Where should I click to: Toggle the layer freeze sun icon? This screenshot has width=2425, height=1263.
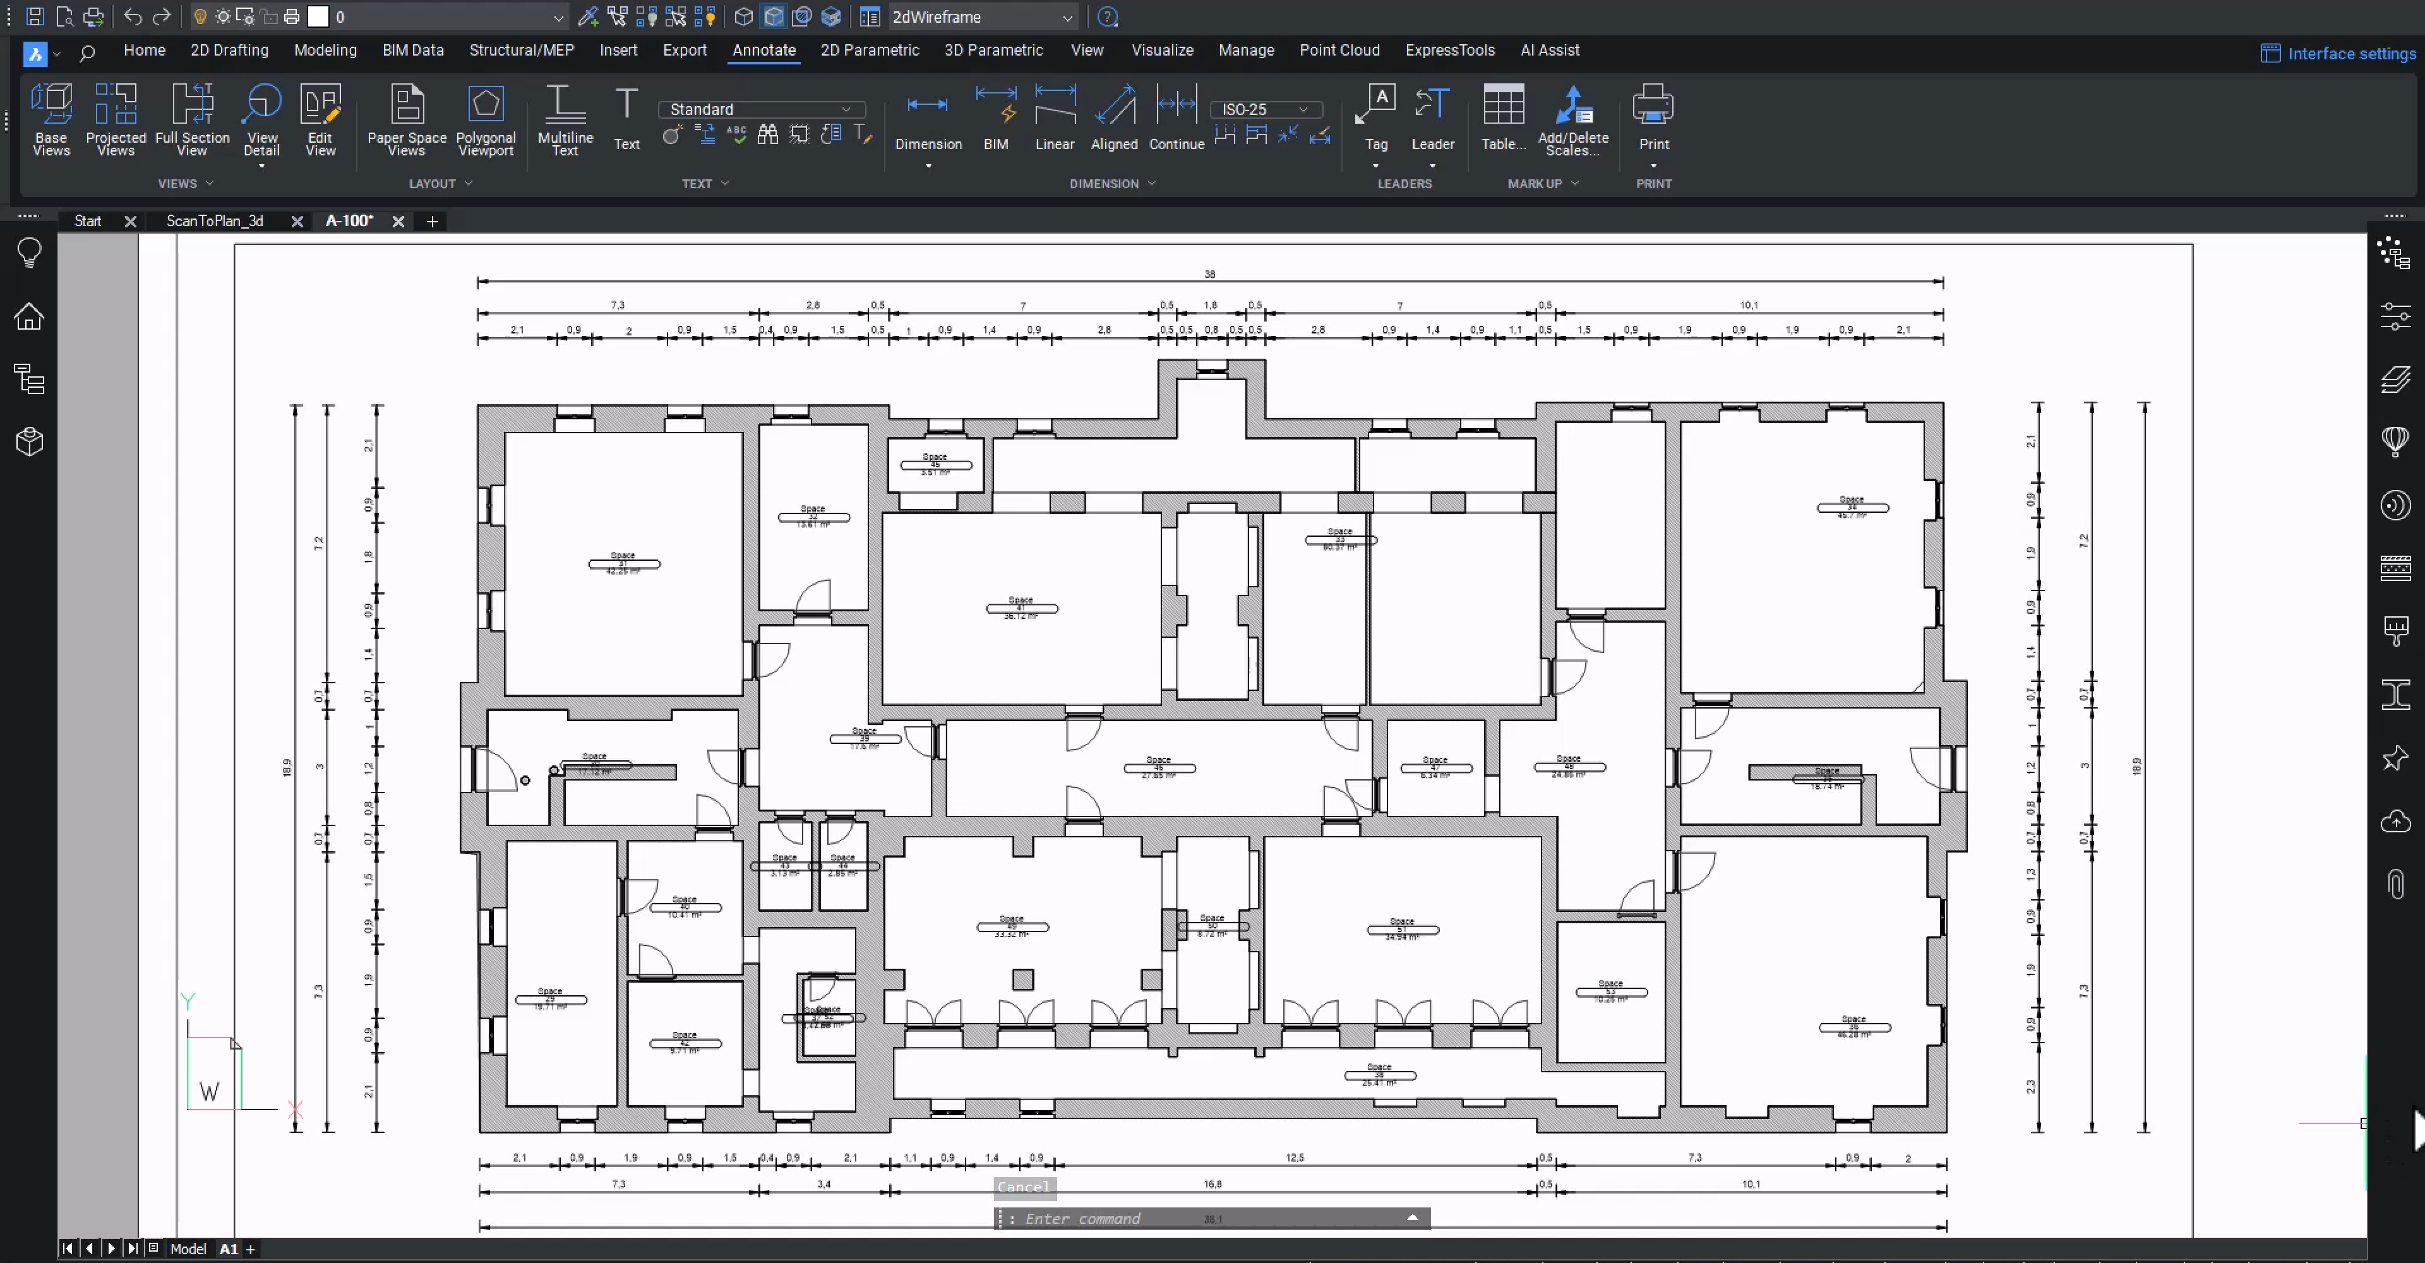coord(222,17)
